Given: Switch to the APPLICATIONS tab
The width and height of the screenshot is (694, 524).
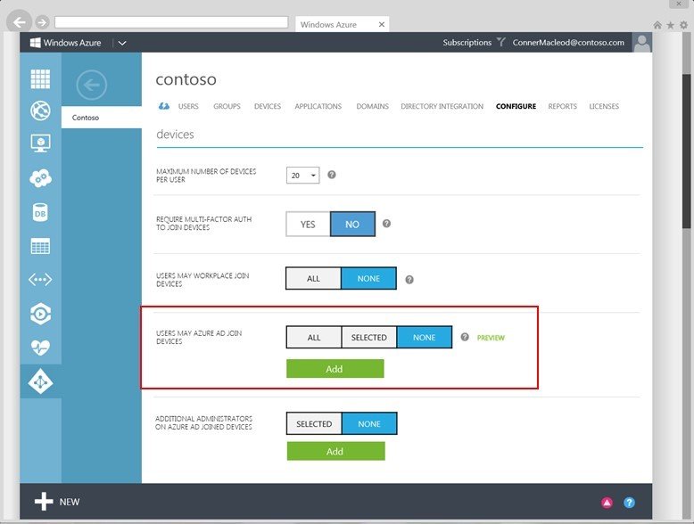Looking at the screenshot, I should [x=318, y=106].
